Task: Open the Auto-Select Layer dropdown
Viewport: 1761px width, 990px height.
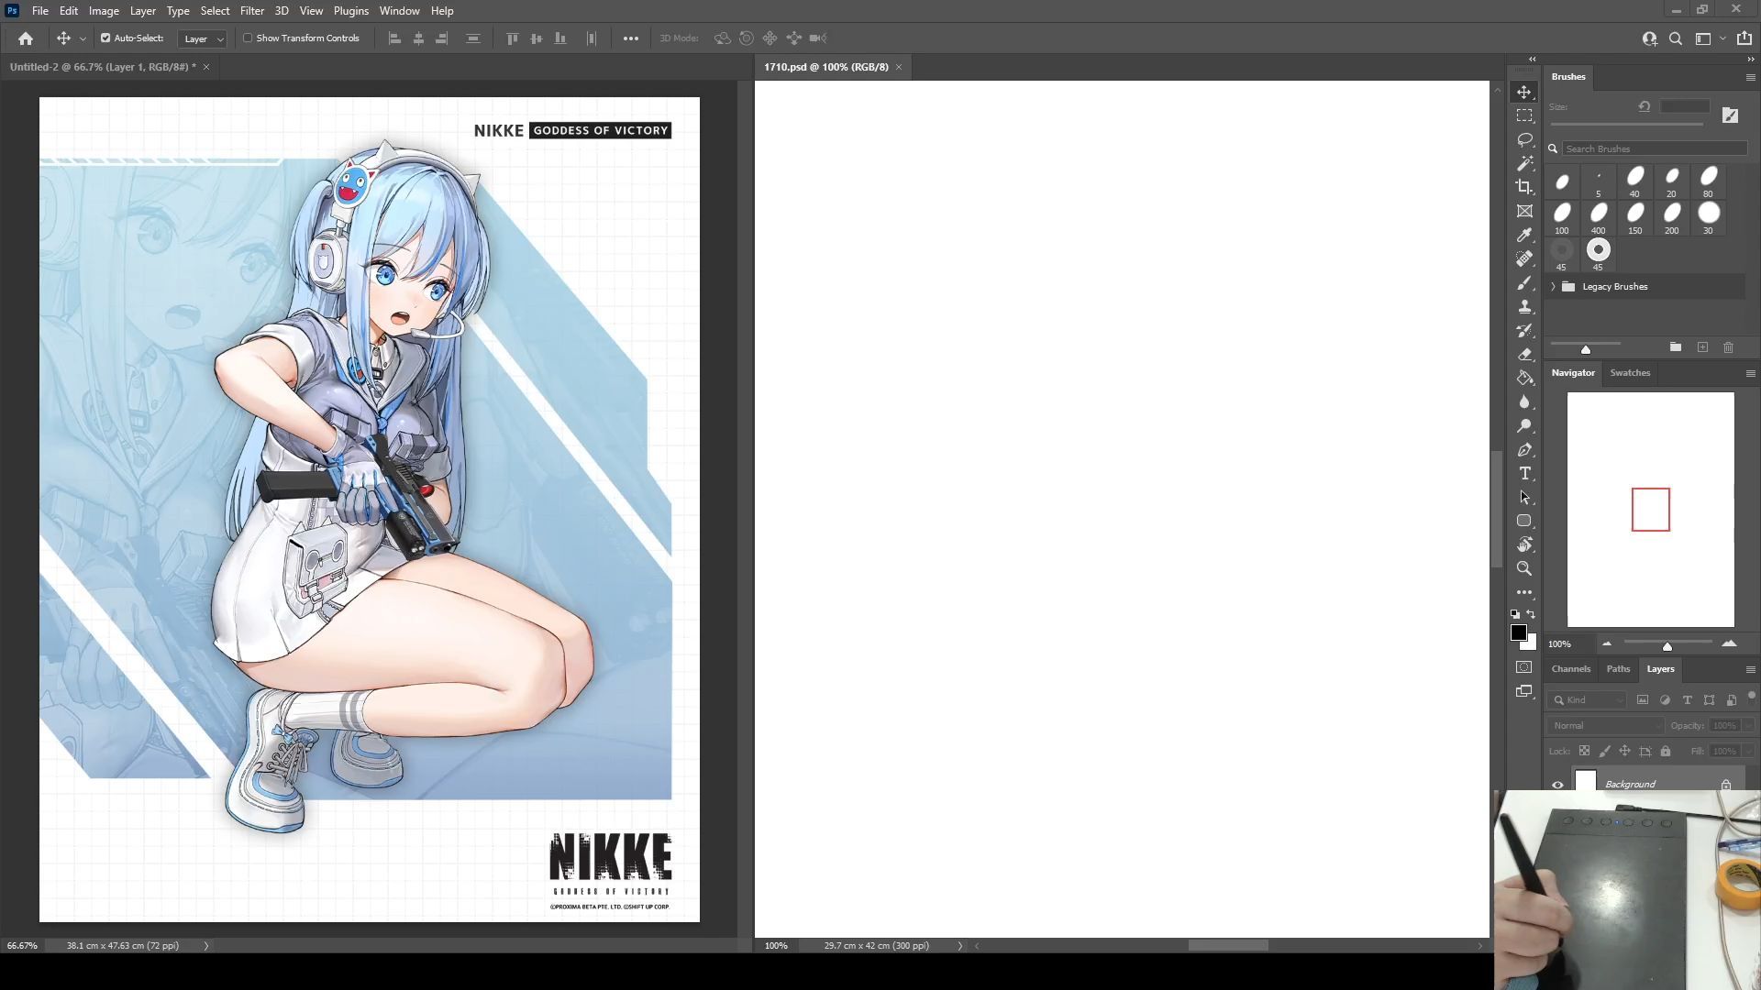Action: tap(203, 38)
